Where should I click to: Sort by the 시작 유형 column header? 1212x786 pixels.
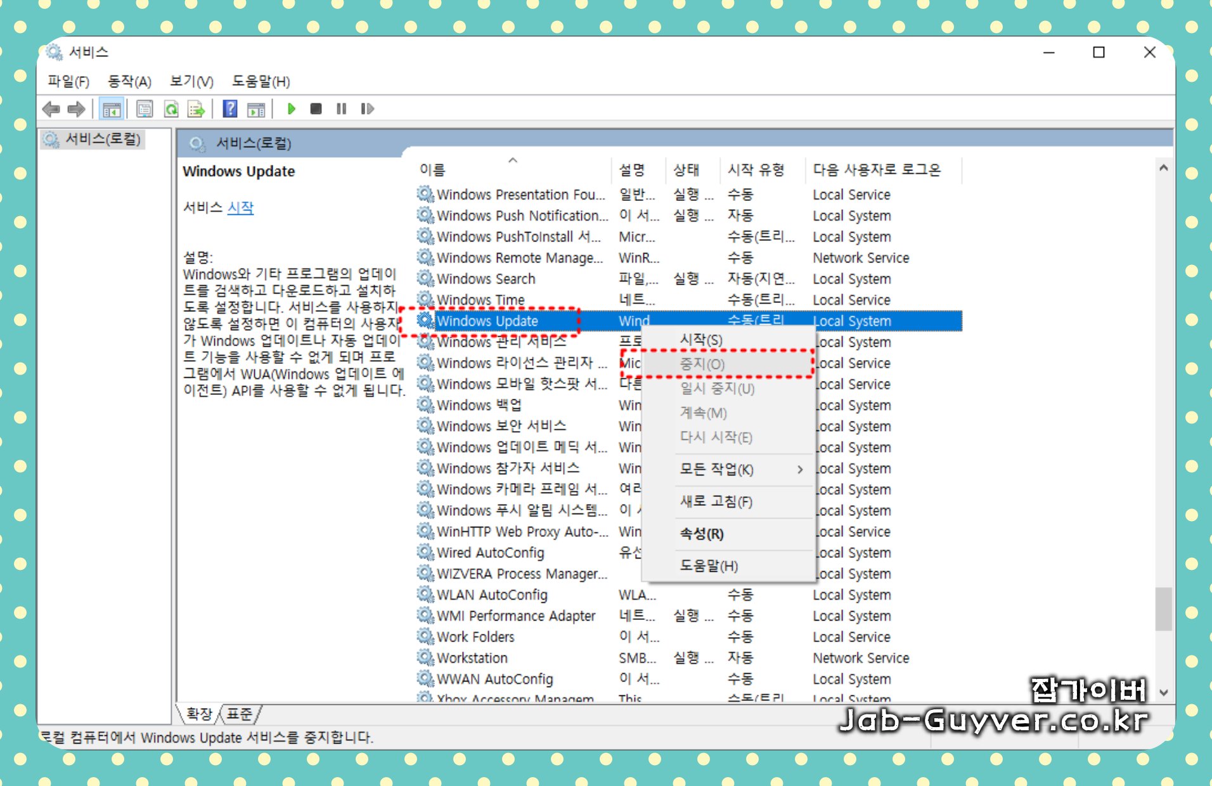(x=762, y=170)
